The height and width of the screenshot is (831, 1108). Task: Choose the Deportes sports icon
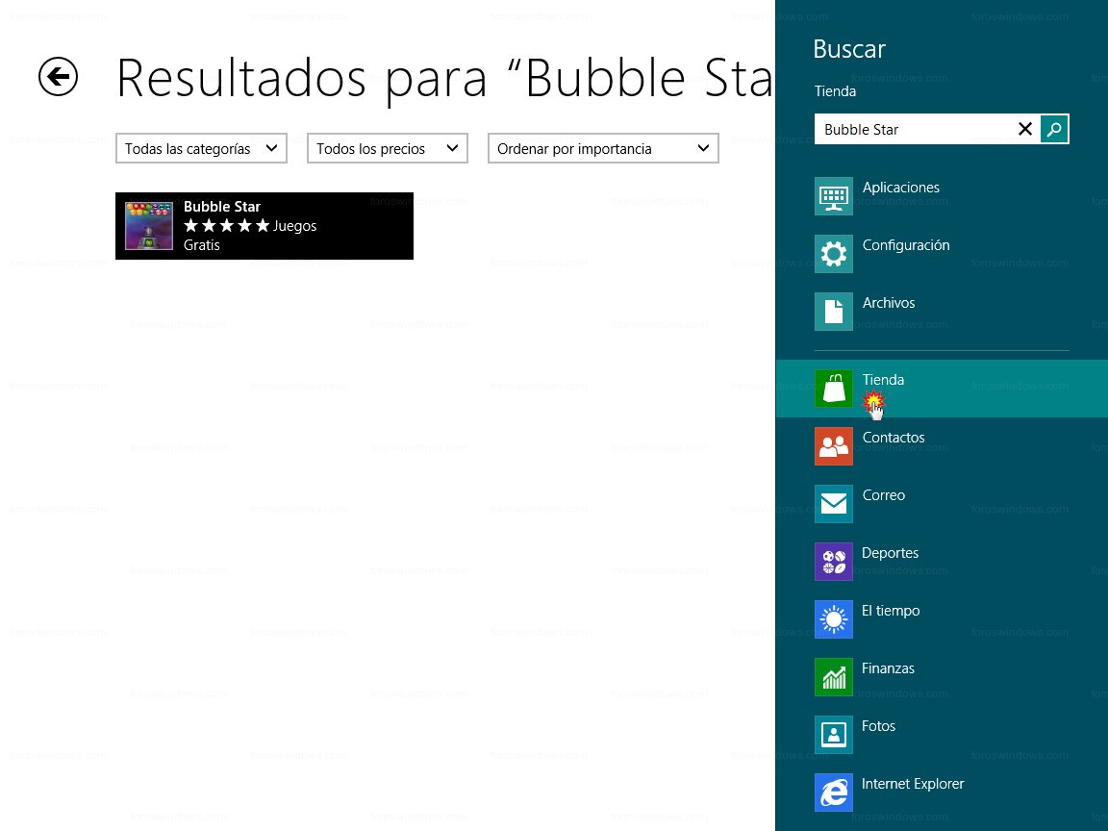click(x=834, y=562)
